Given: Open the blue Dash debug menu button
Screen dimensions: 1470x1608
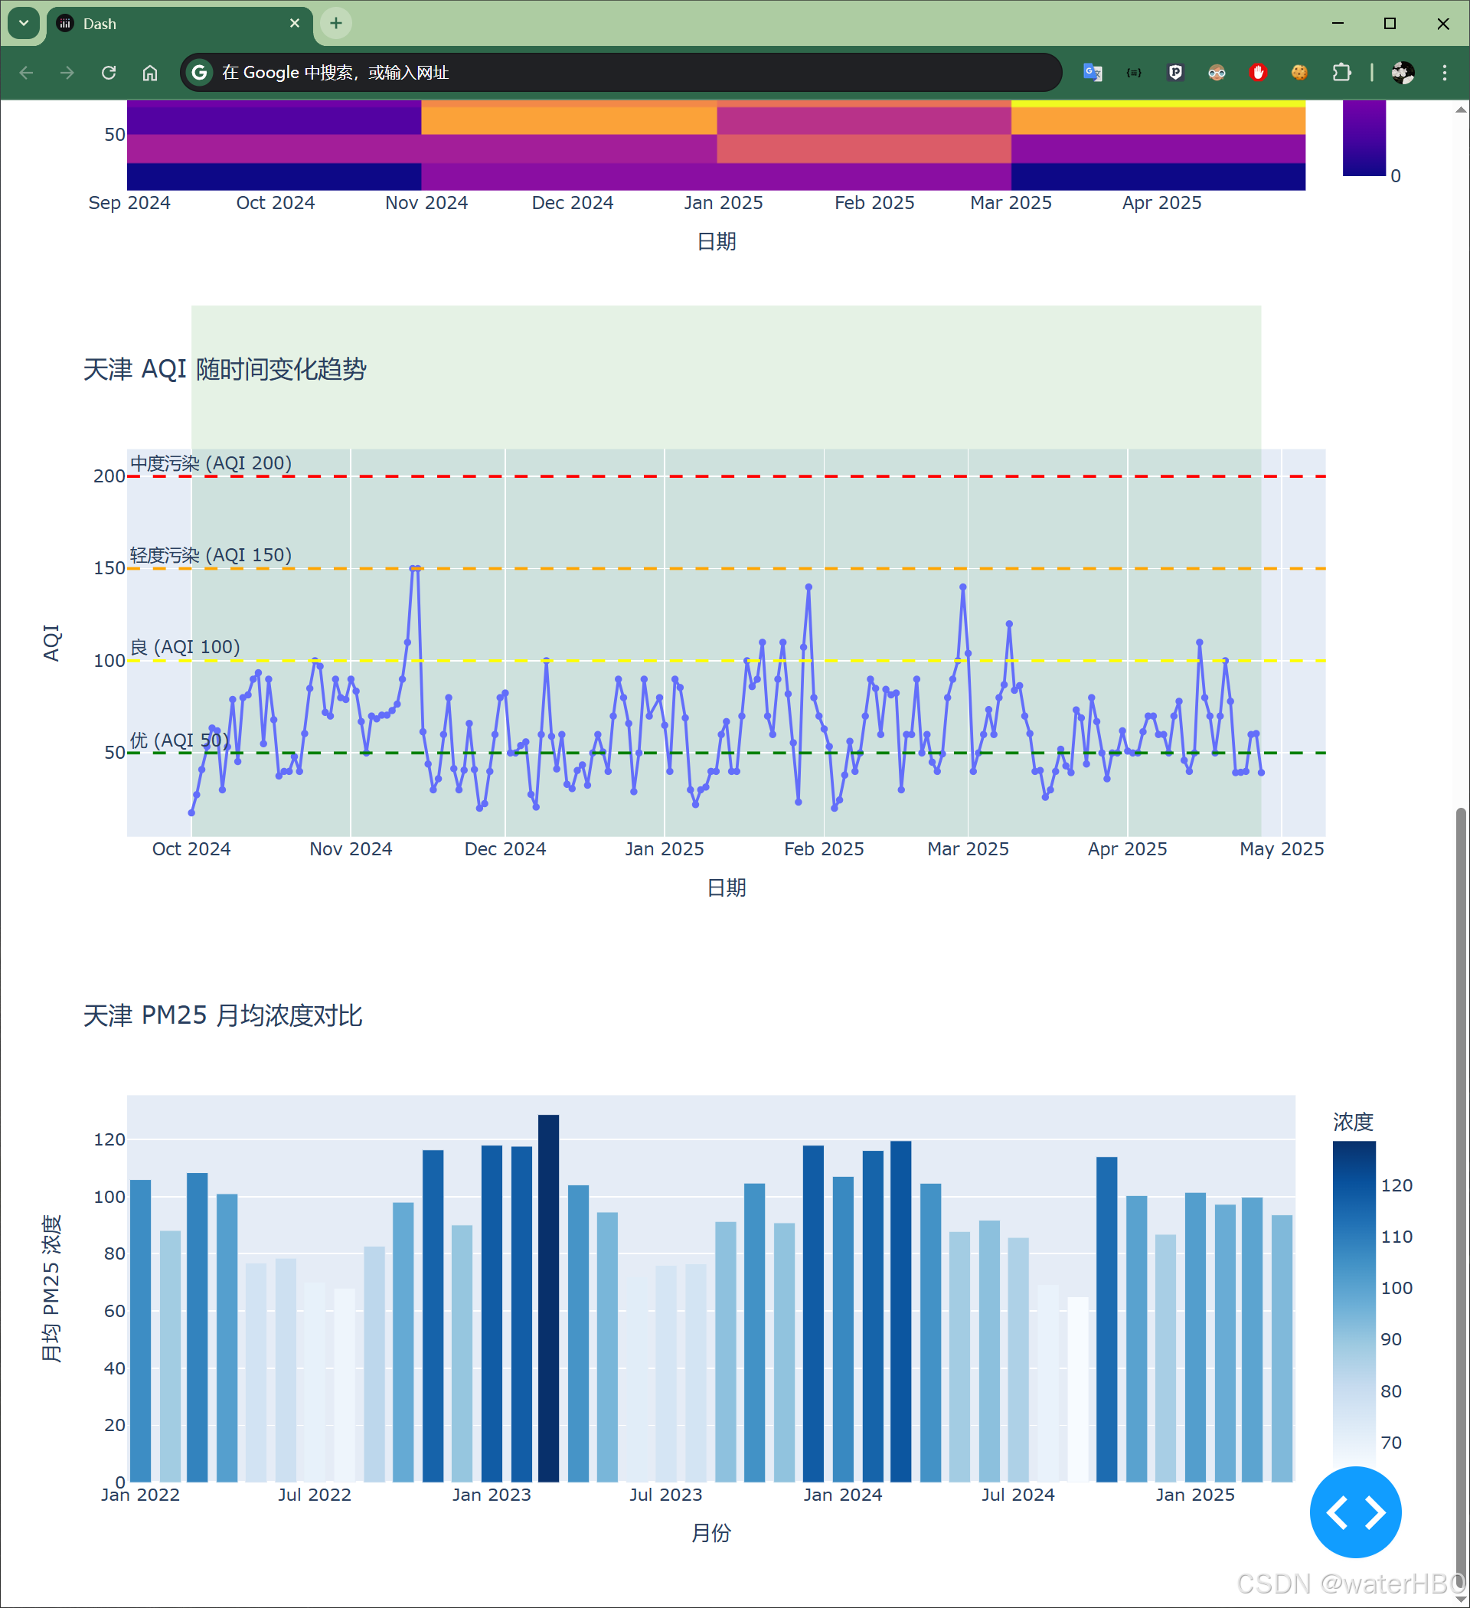Looking at the screenshot, I should tap(1354, 1512).
